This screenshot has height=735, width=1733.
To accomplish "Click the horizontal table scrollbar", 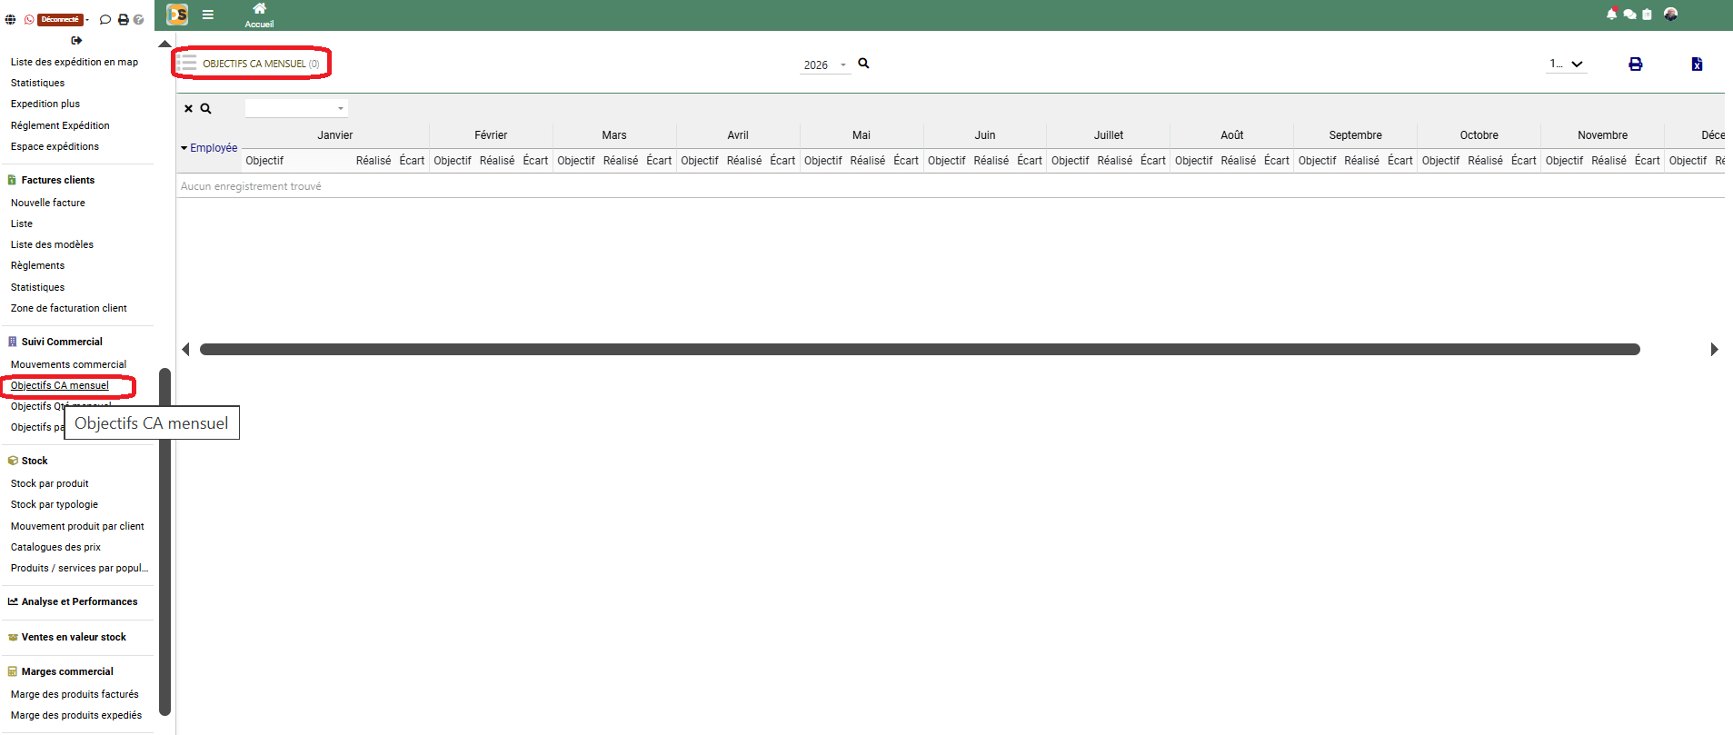I will [x=919, y=350].
